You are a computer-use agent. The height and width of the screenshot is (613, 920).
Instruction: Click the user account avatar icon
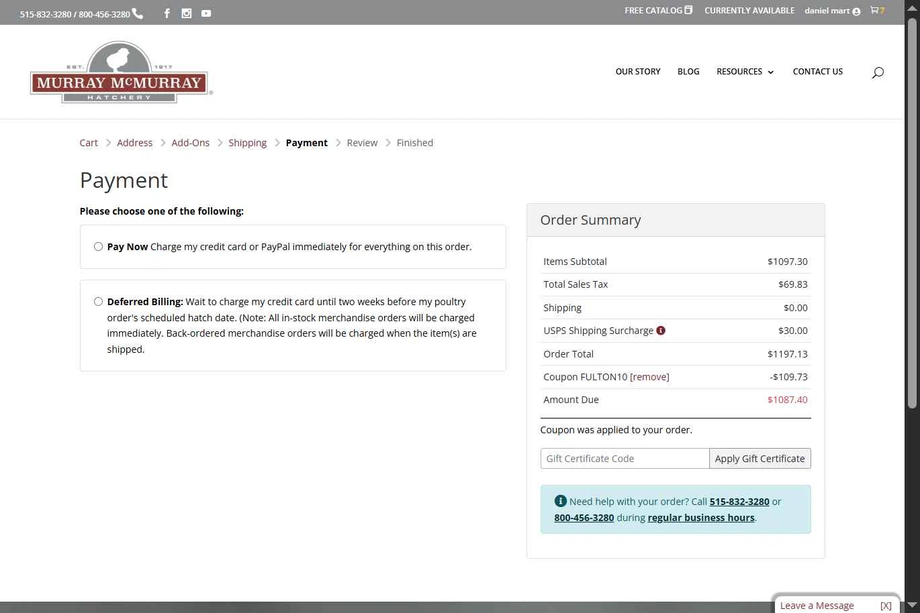(856, 11)
